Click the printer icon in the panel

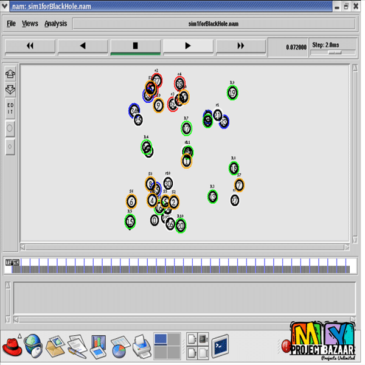tap(139, 346)
